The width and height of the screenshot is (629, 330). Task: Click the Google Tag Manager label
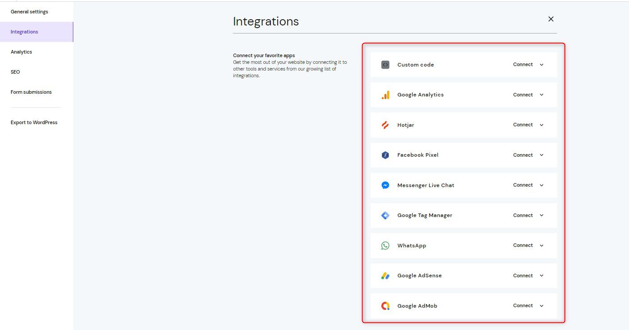(425, 215)
